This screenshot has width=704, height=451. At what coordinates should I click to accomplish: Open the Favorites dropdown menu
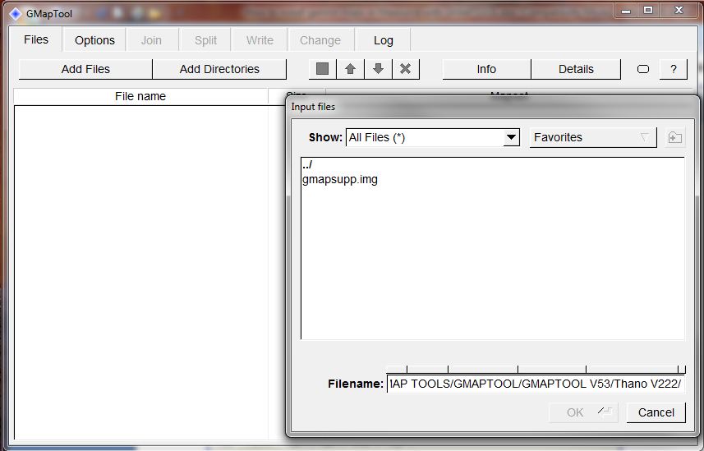[x=592, y=137]
